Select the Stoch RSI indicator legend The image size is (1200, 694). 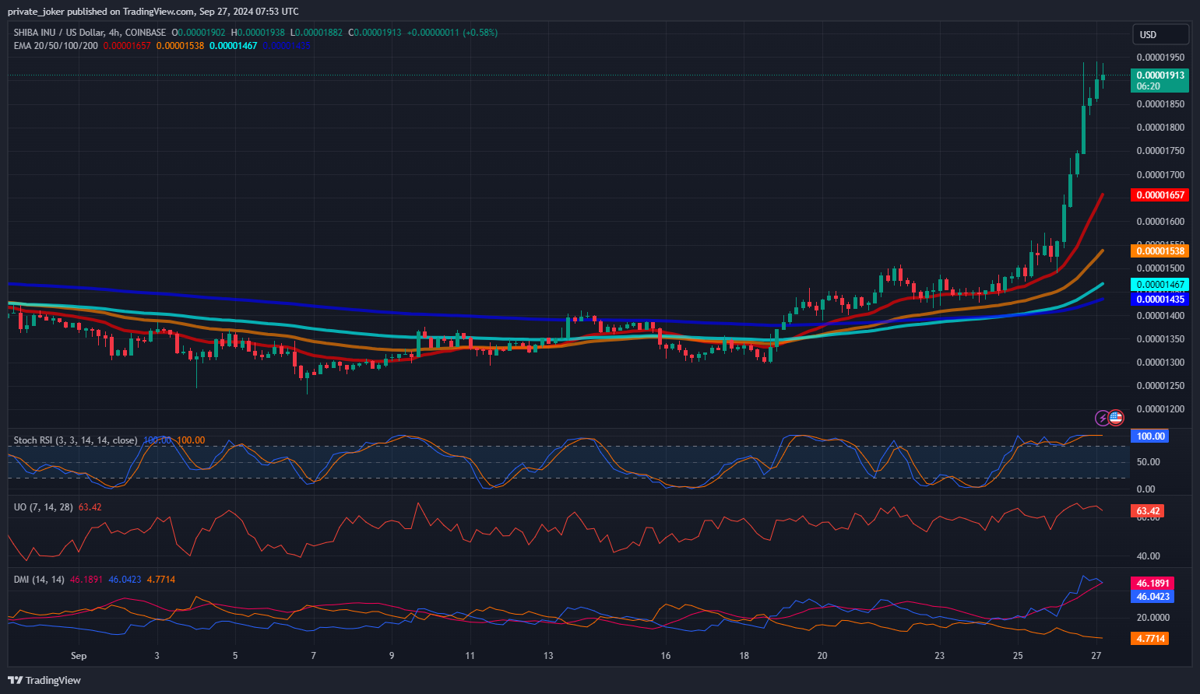pyautogui.click(x=75, y=440)
